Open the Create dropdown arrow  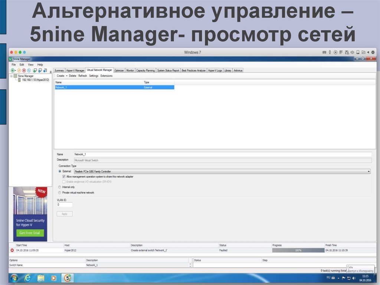point(67,76)
